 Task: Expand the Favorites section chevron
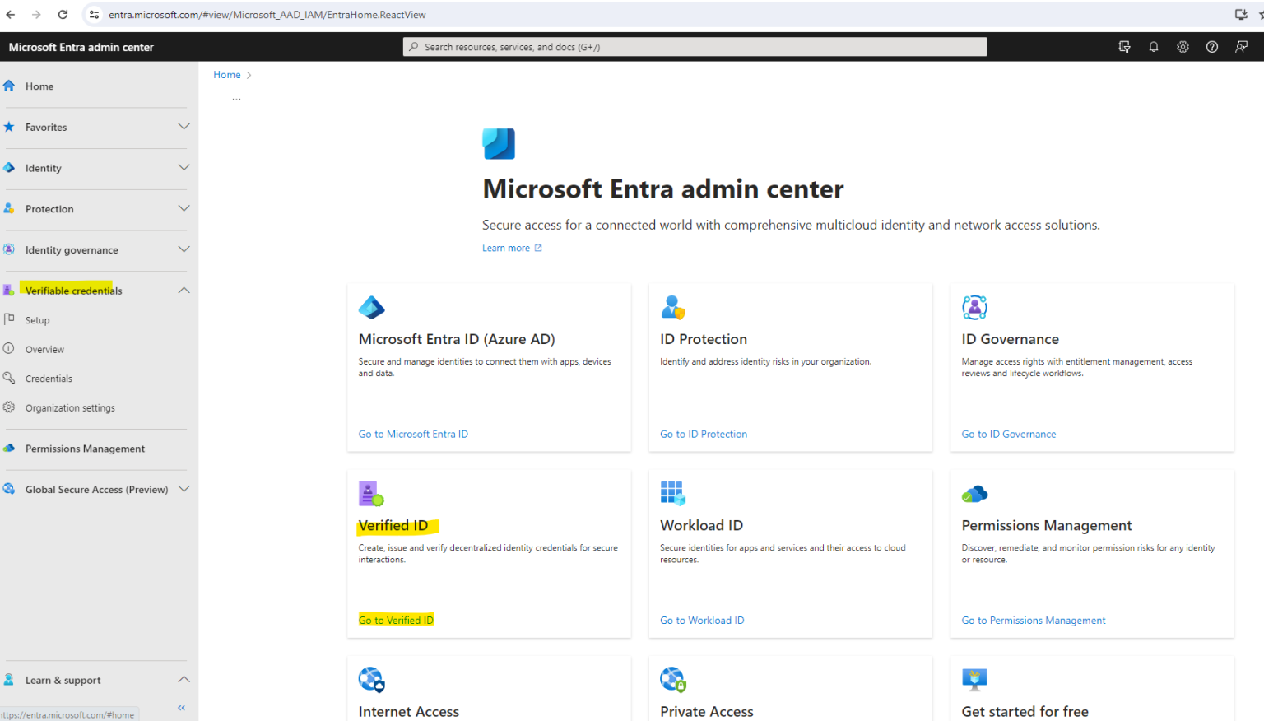pyautogui.click(x=184, y=127)
